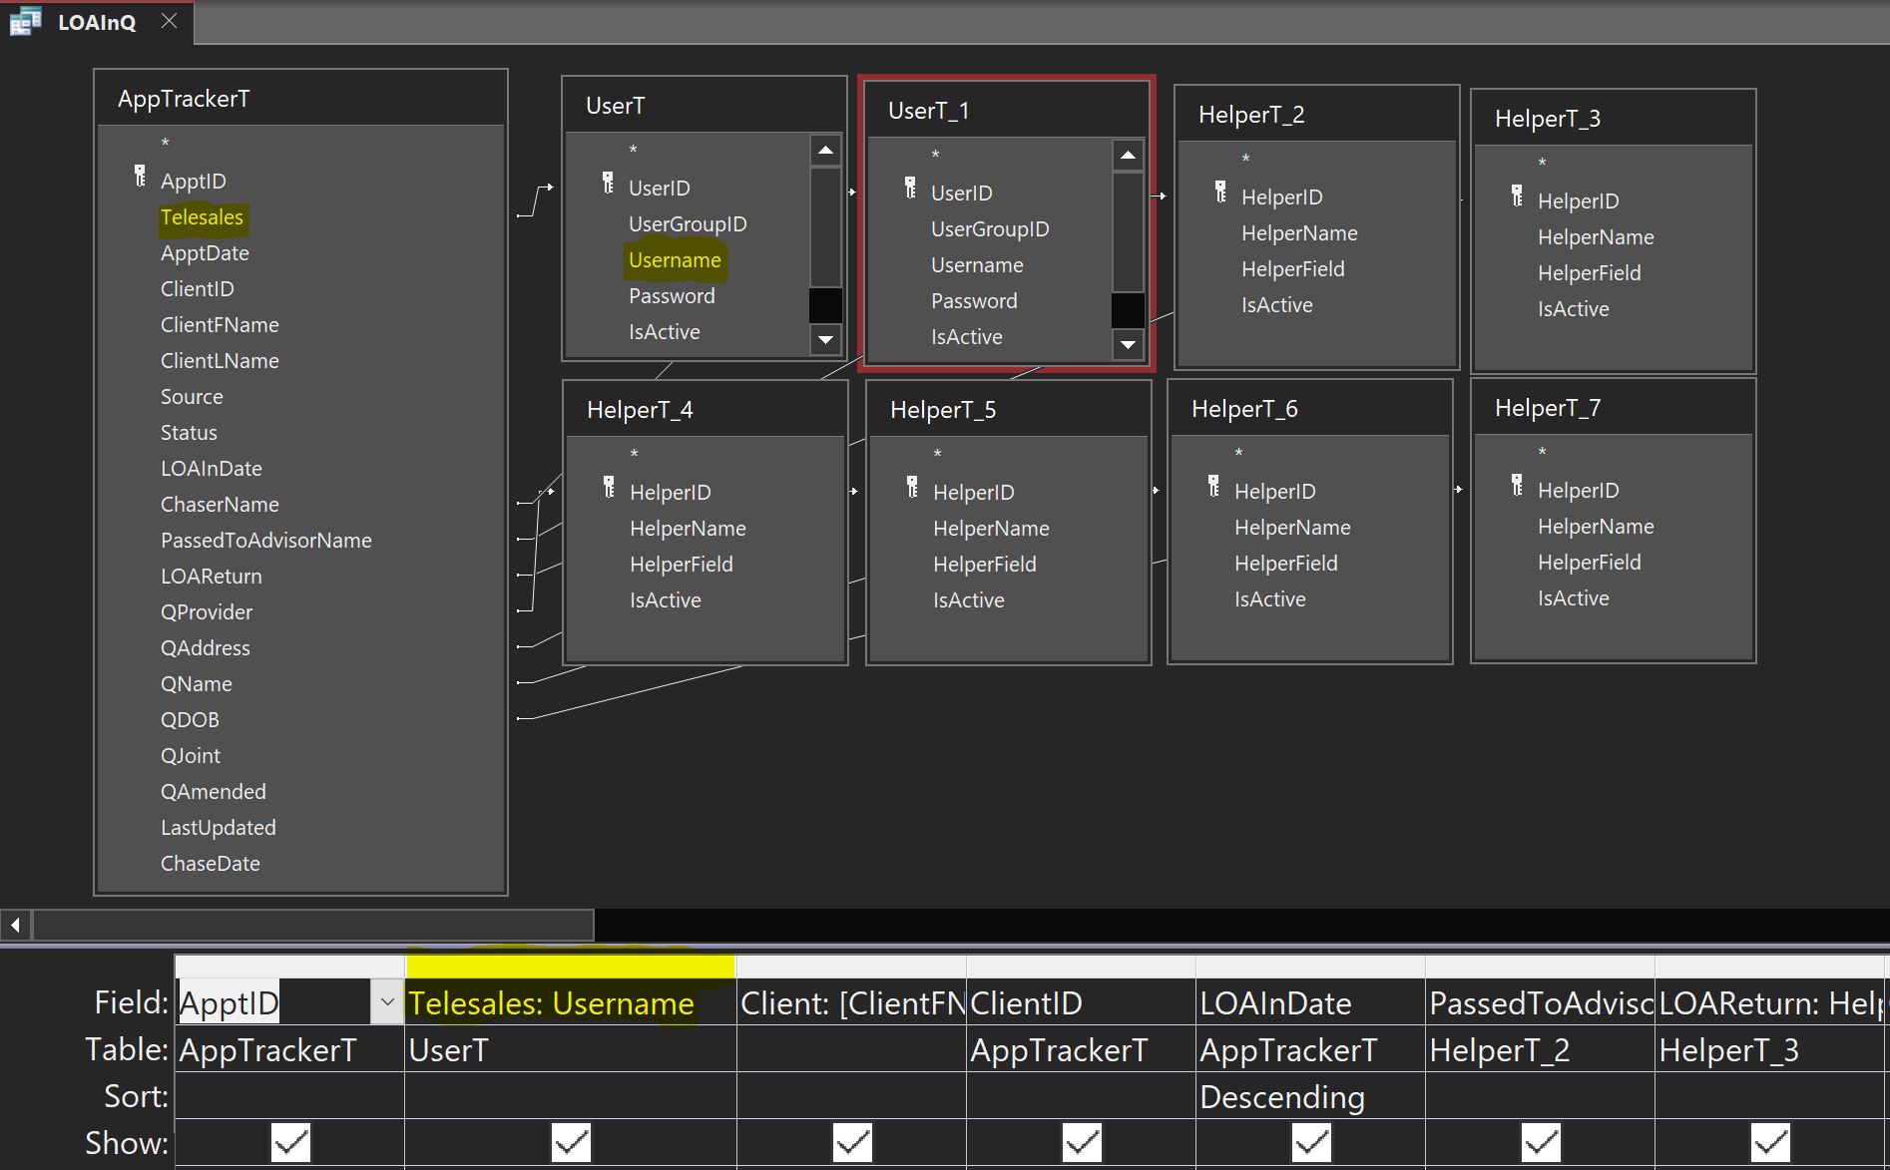Toggle Show checkbox for Telesales: Username column

571,1142
